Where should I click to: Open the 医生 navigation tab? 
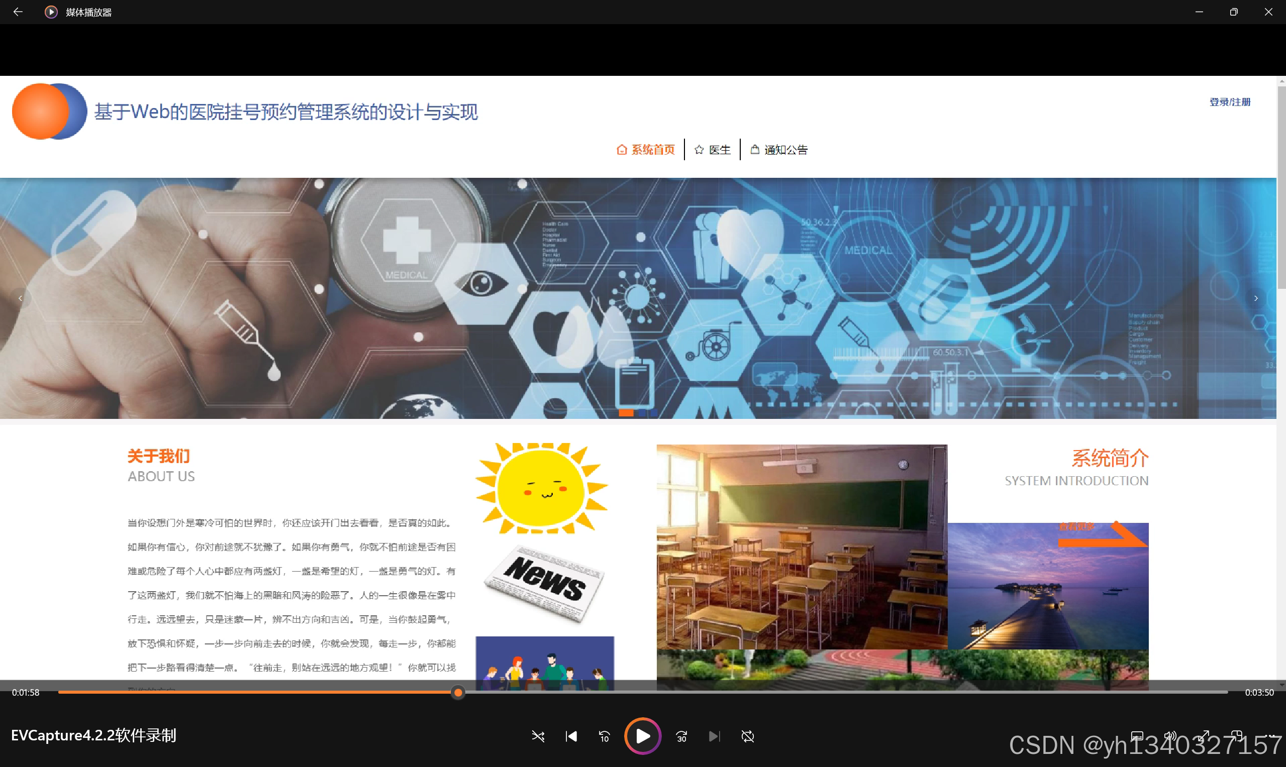click(713, 150)
